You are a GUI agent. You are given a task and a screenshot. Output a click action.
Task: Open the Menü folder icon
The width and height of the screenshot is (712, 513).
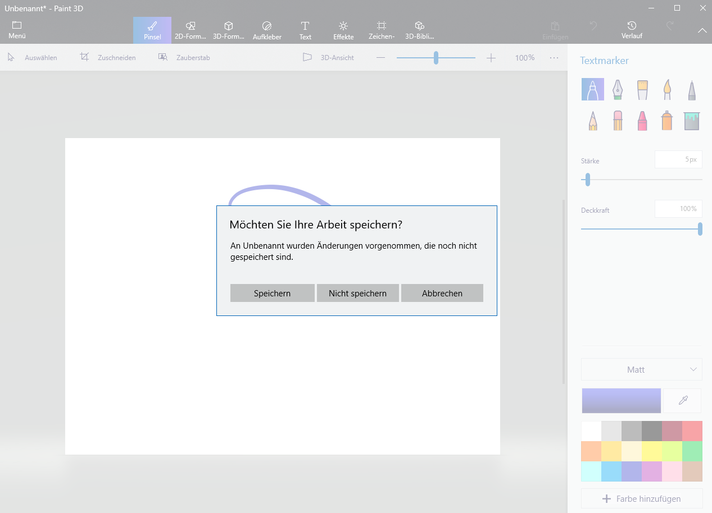(x=17, y=30)
